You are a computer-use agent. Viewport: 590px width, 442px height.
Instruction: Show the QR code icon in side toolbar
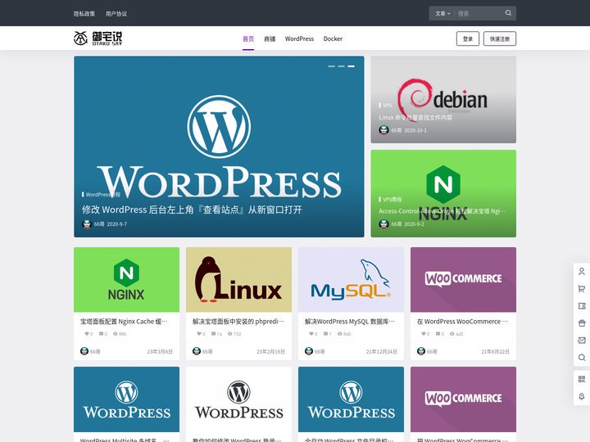pos(581,379)
